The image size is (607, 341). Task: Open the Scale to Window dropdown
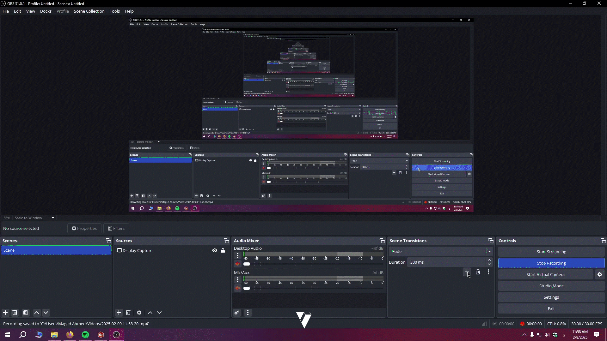coord(53,218)
